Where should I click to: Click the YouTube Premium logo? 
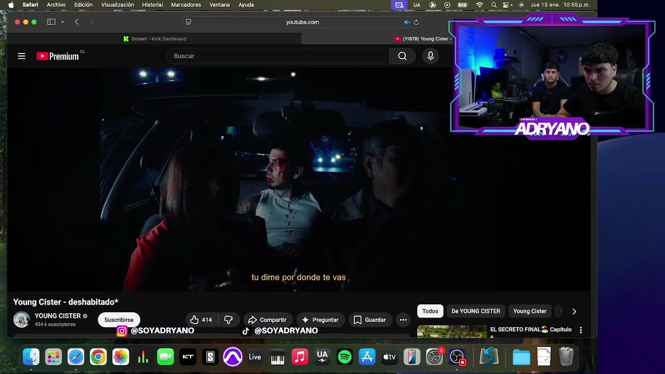(x=58, y=56)
